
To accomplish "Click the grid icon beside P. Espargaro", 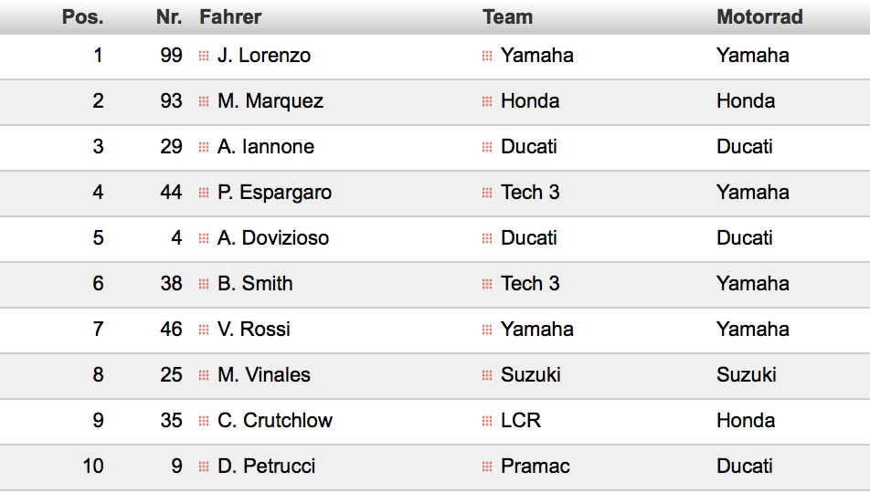I will [x=204, y=193].
